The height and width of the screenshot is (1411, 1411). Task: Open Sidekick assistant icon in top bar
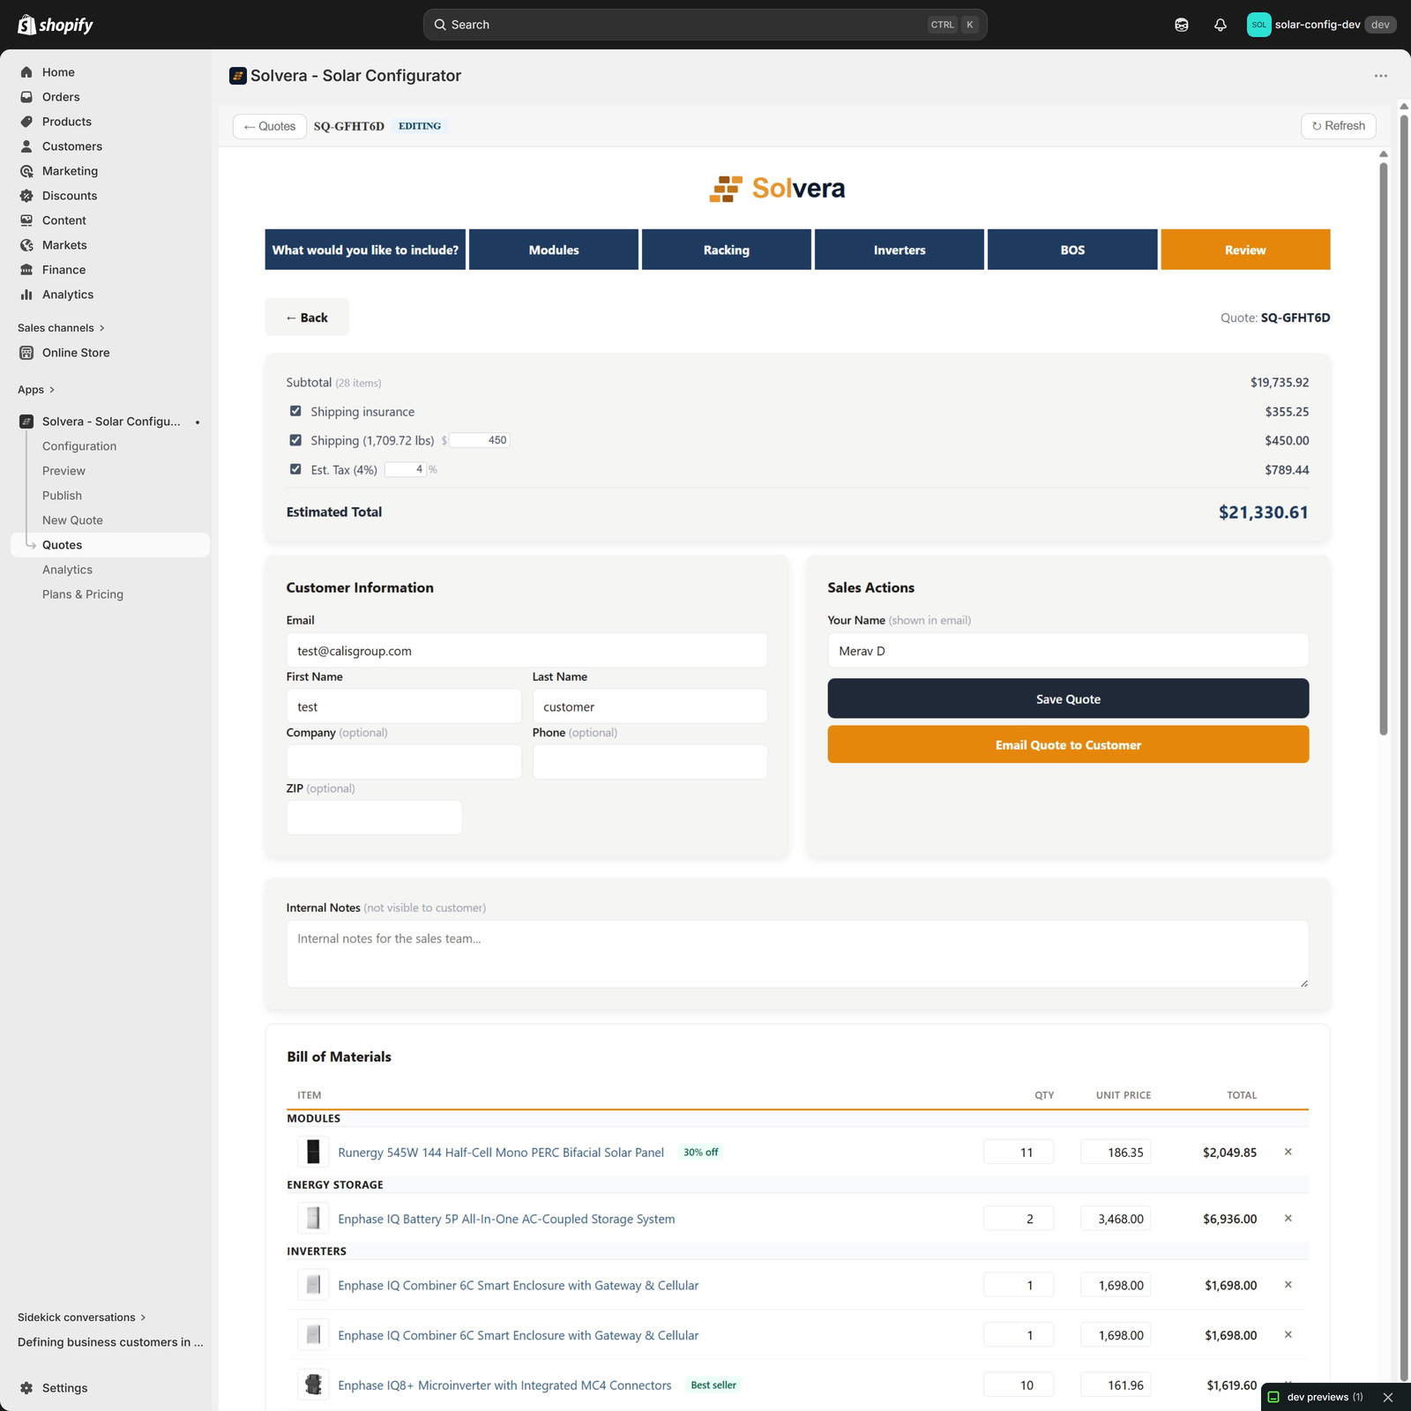coord(1182,25)
